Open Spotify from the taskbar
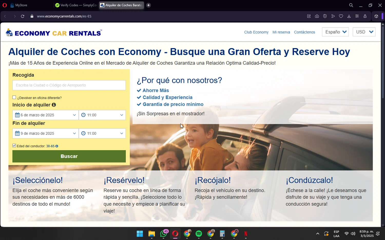The width and height of the screenshot is (385, 240). pyautogui.click(x=199, y=234)
